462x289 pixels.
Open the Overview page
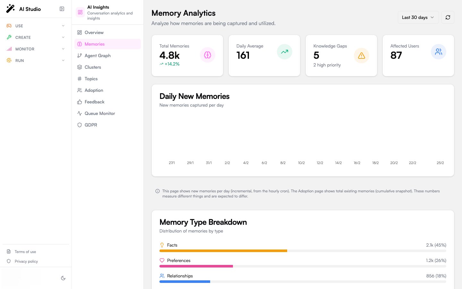107,32
